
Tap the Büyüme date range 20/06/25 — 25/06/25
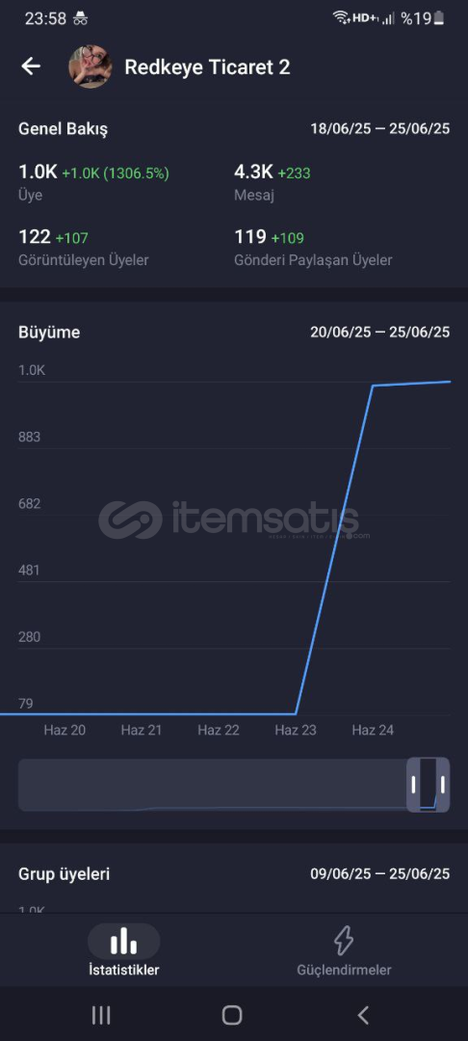pyautogui.click(x=379, y=332)
